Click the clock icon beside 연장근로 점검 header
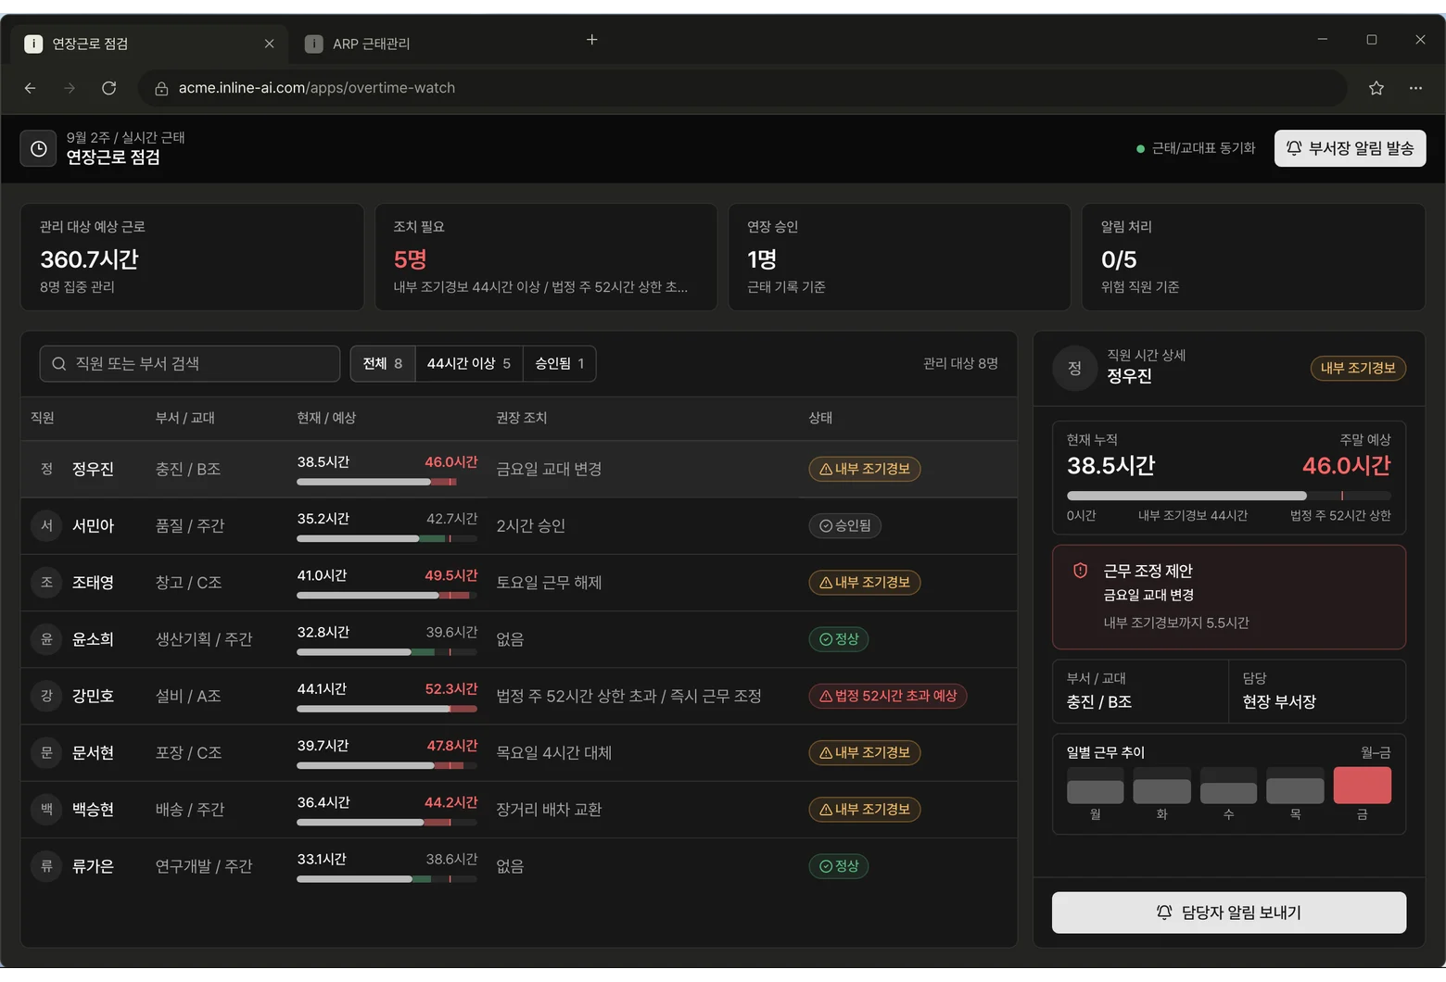 pos(38,148)
